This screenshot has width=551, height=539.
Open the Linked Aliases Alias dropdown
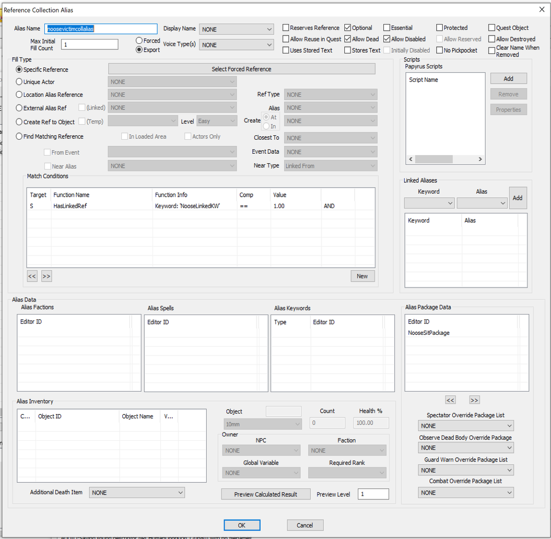tap(482, 203)
